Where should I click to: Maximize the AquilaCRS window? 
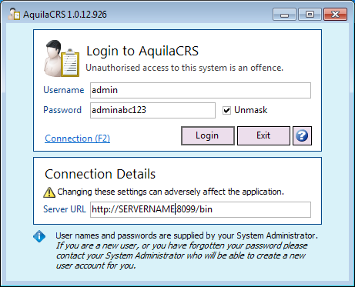[310, 15]
